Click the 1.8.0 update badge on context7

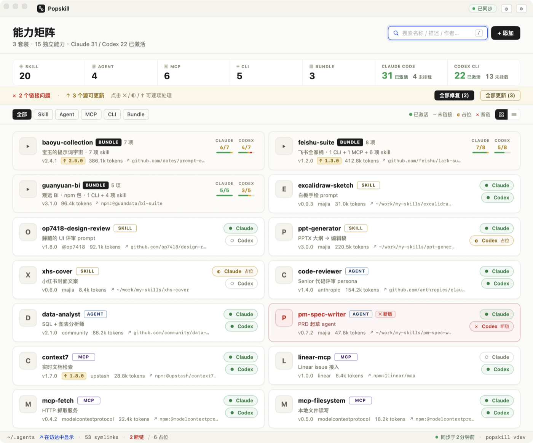click(x=73, y=376)
